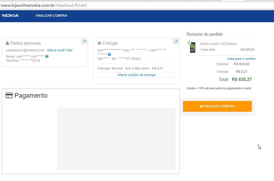Click the product price R$ 629,00 beside item
Image resolution: width=274 pixels, height=181 pixels.
coord(247,50)
